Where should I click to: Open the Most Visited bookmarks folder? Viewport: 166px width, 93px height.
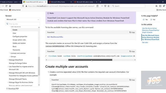point(4,10)
